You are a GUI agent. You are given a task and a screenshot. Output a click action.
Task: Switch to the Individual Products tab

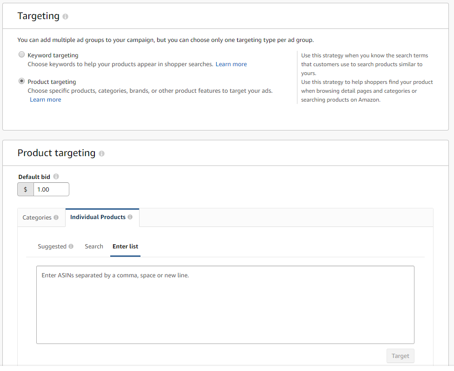[98, 217]
